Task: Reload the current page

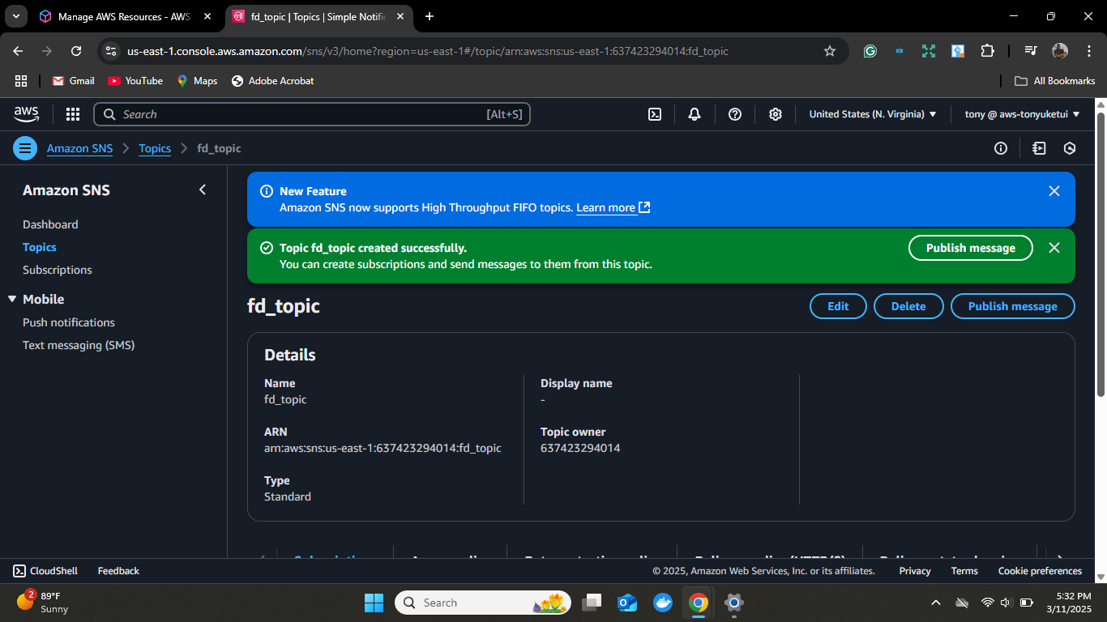Action: [76, 51]
